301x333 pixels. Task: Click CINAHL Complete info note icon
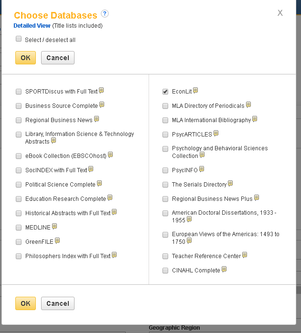click(x=224, y=269)
